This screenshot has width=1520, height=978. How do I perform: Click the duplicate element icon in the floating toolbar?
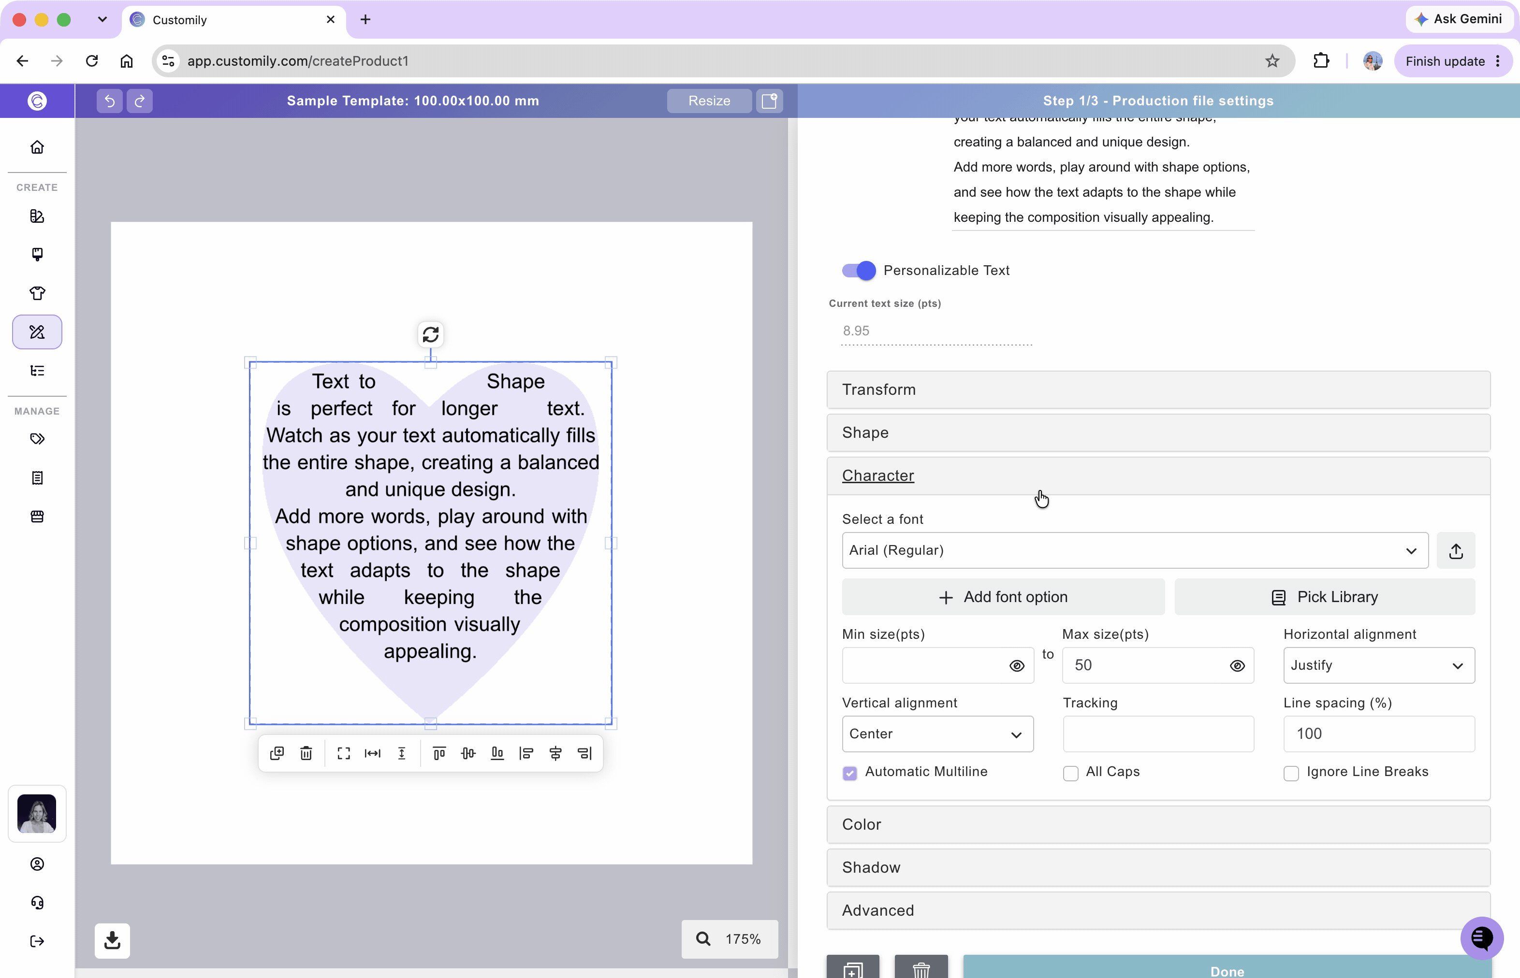[x=277, y=753]
